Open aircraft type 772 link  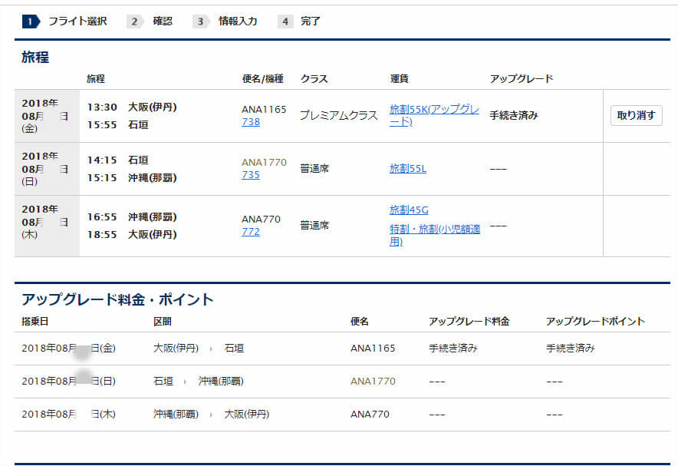(251, 231)
